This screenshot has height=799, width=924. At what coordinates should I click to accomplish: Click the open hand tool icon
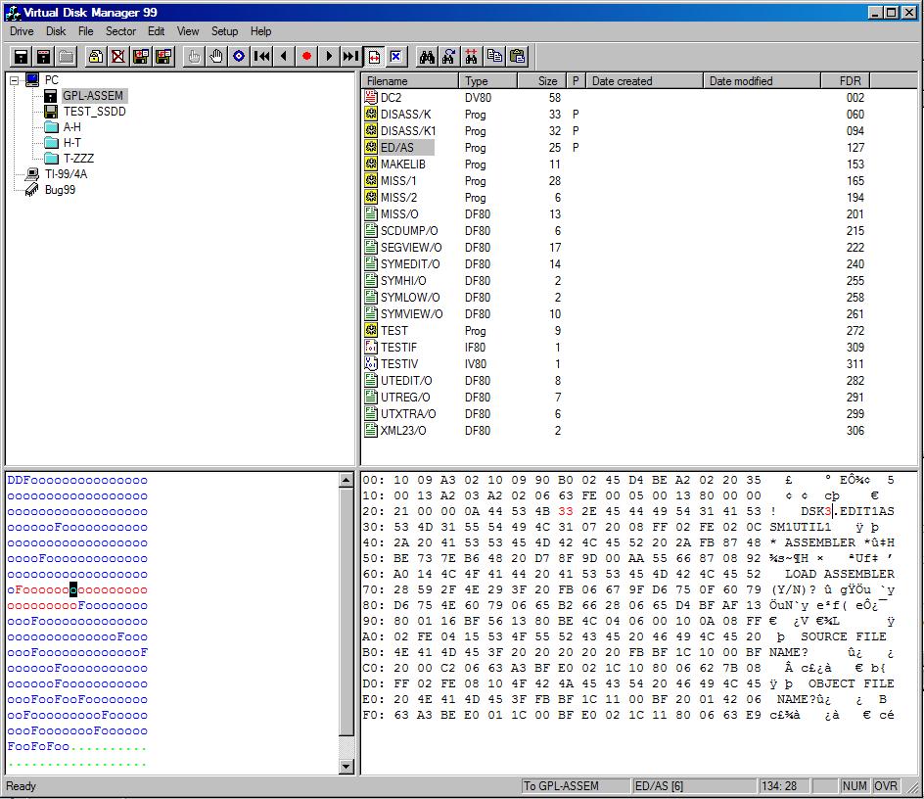click(216, 57)
